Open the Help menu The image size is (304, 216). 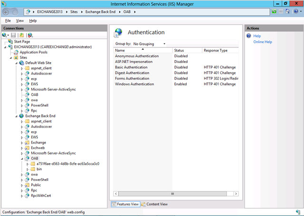33,21
